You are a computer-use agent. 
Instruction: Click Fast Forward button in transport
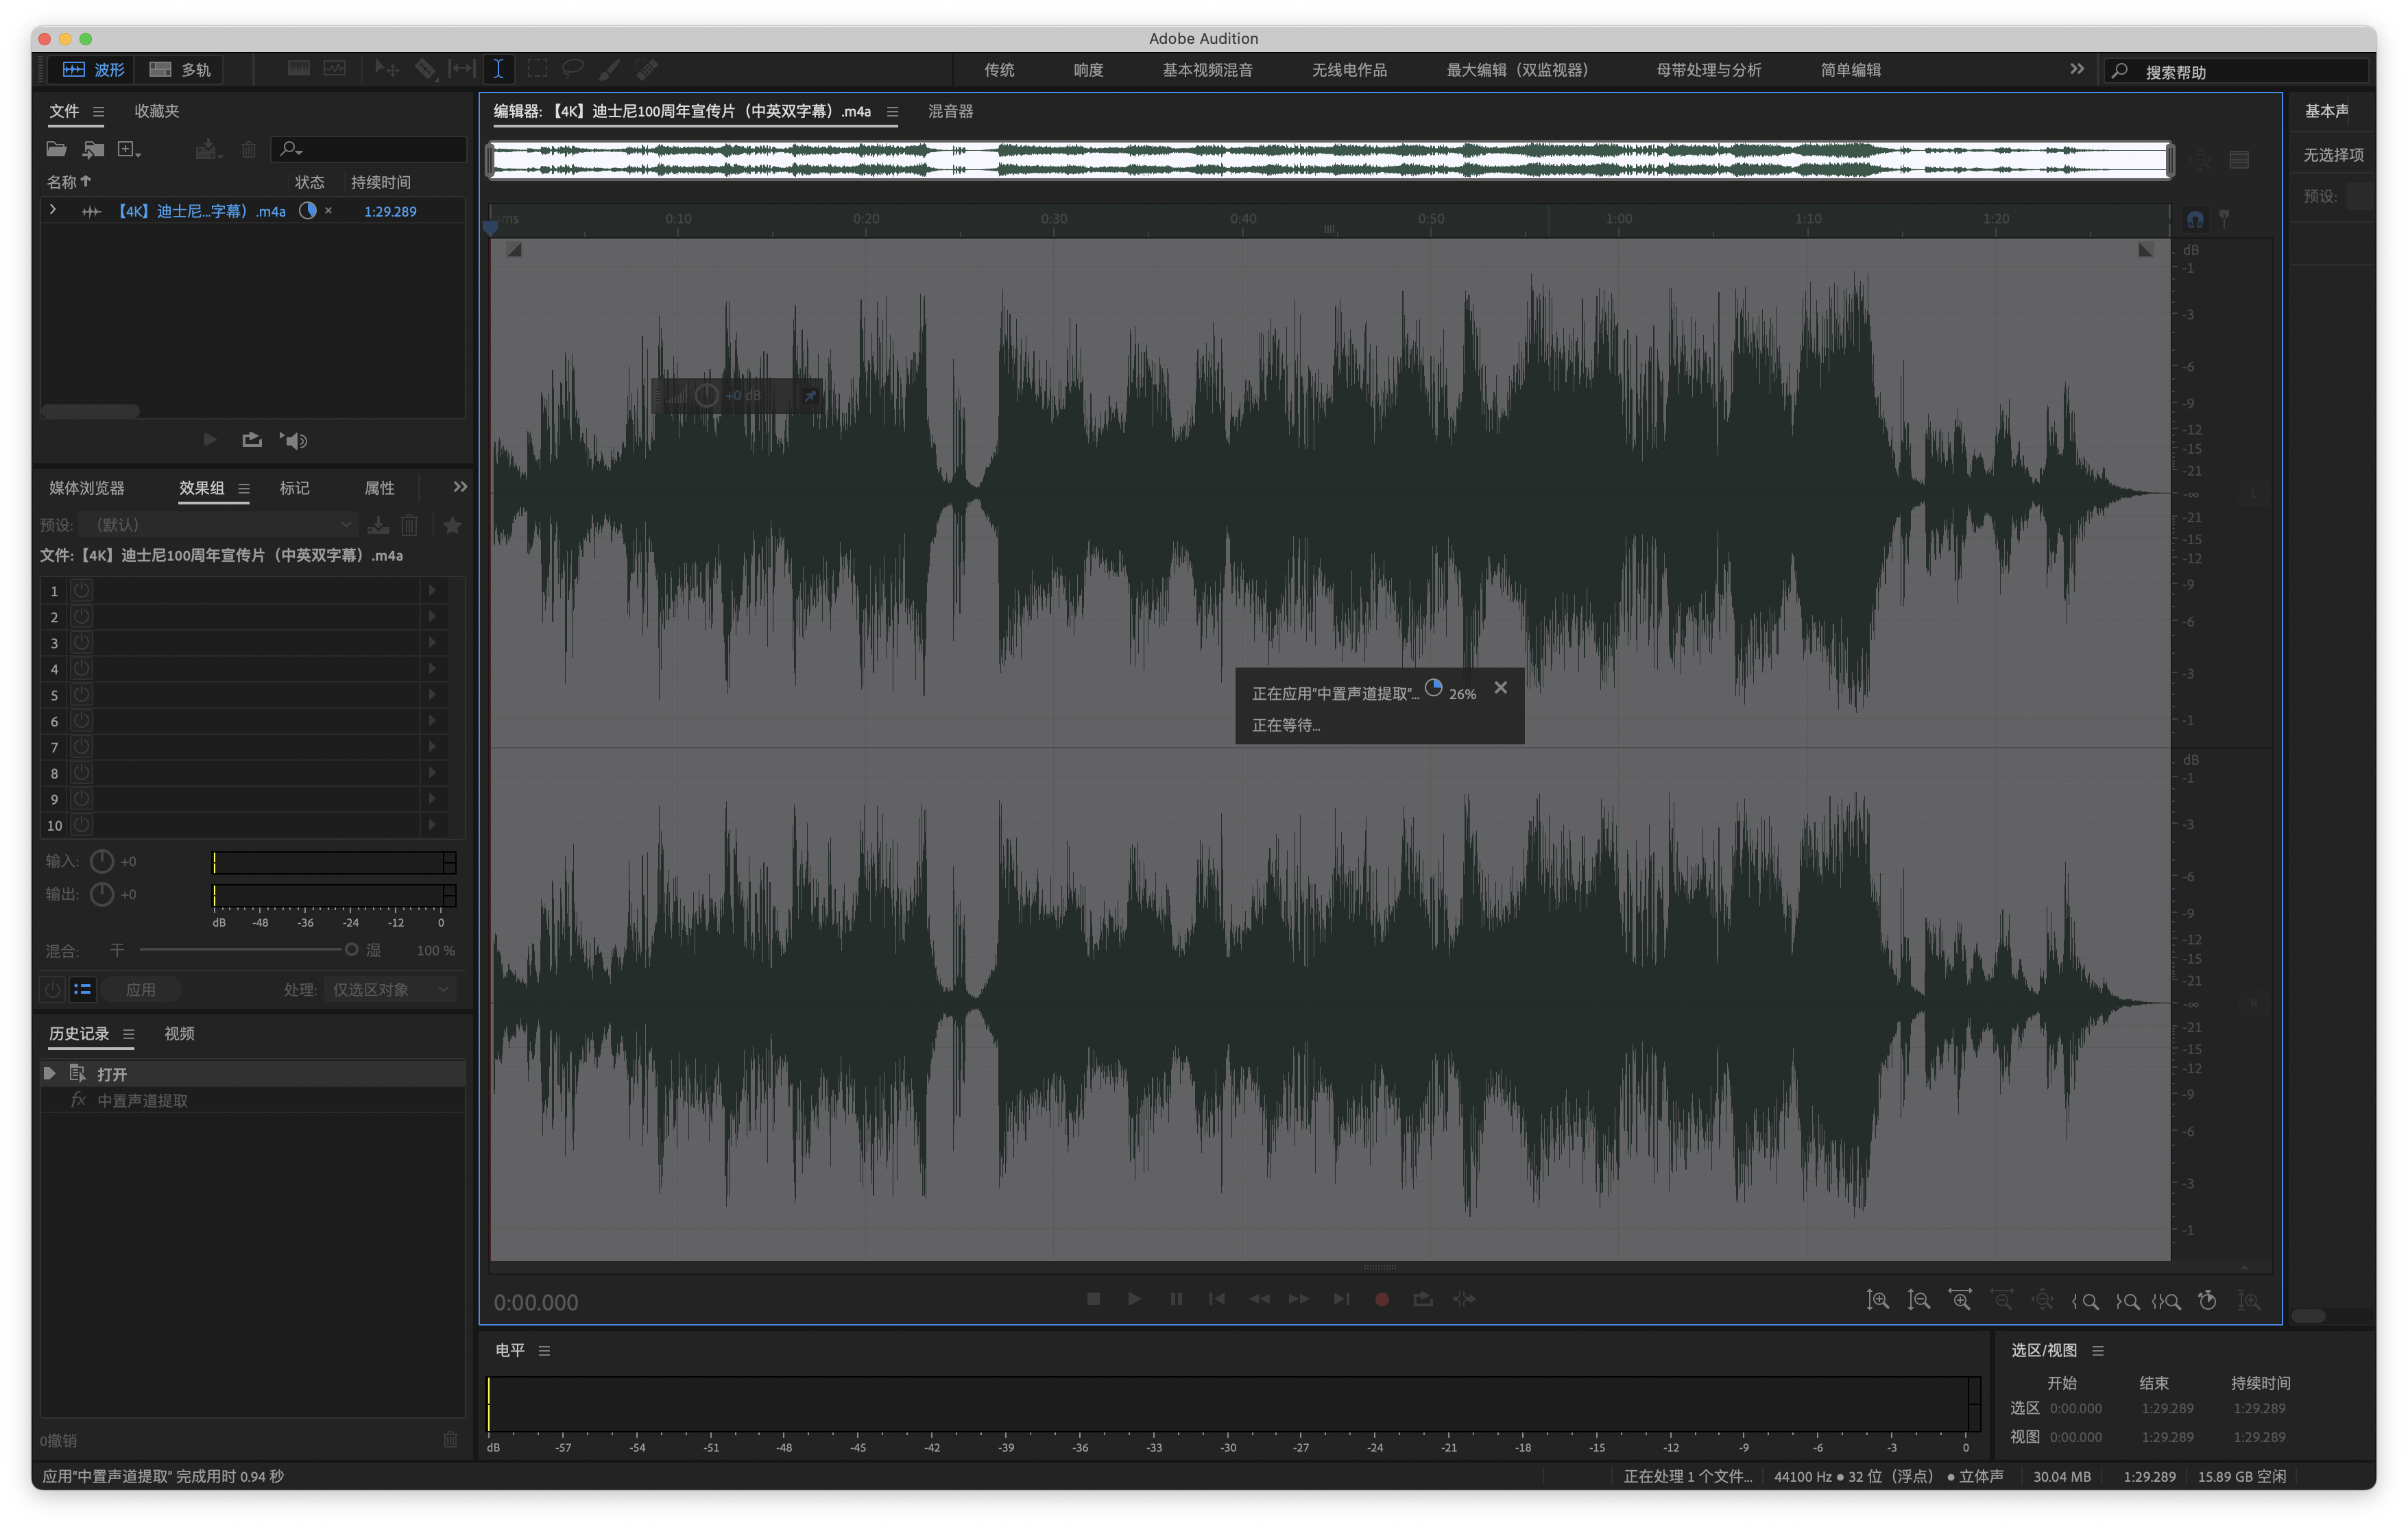tap(1299, 1299)
